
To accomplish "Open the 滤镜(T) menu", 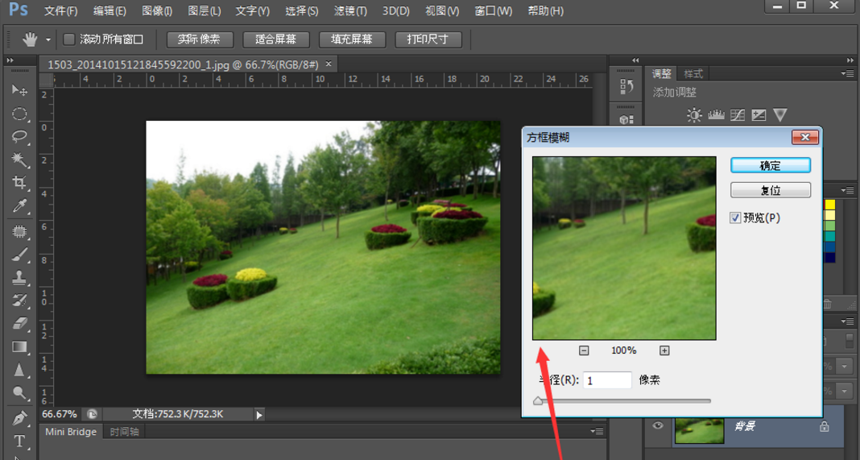I will (350, 11).
